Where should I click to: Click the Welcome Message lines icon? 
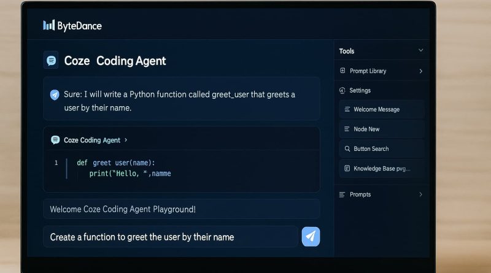click(347, 109)
